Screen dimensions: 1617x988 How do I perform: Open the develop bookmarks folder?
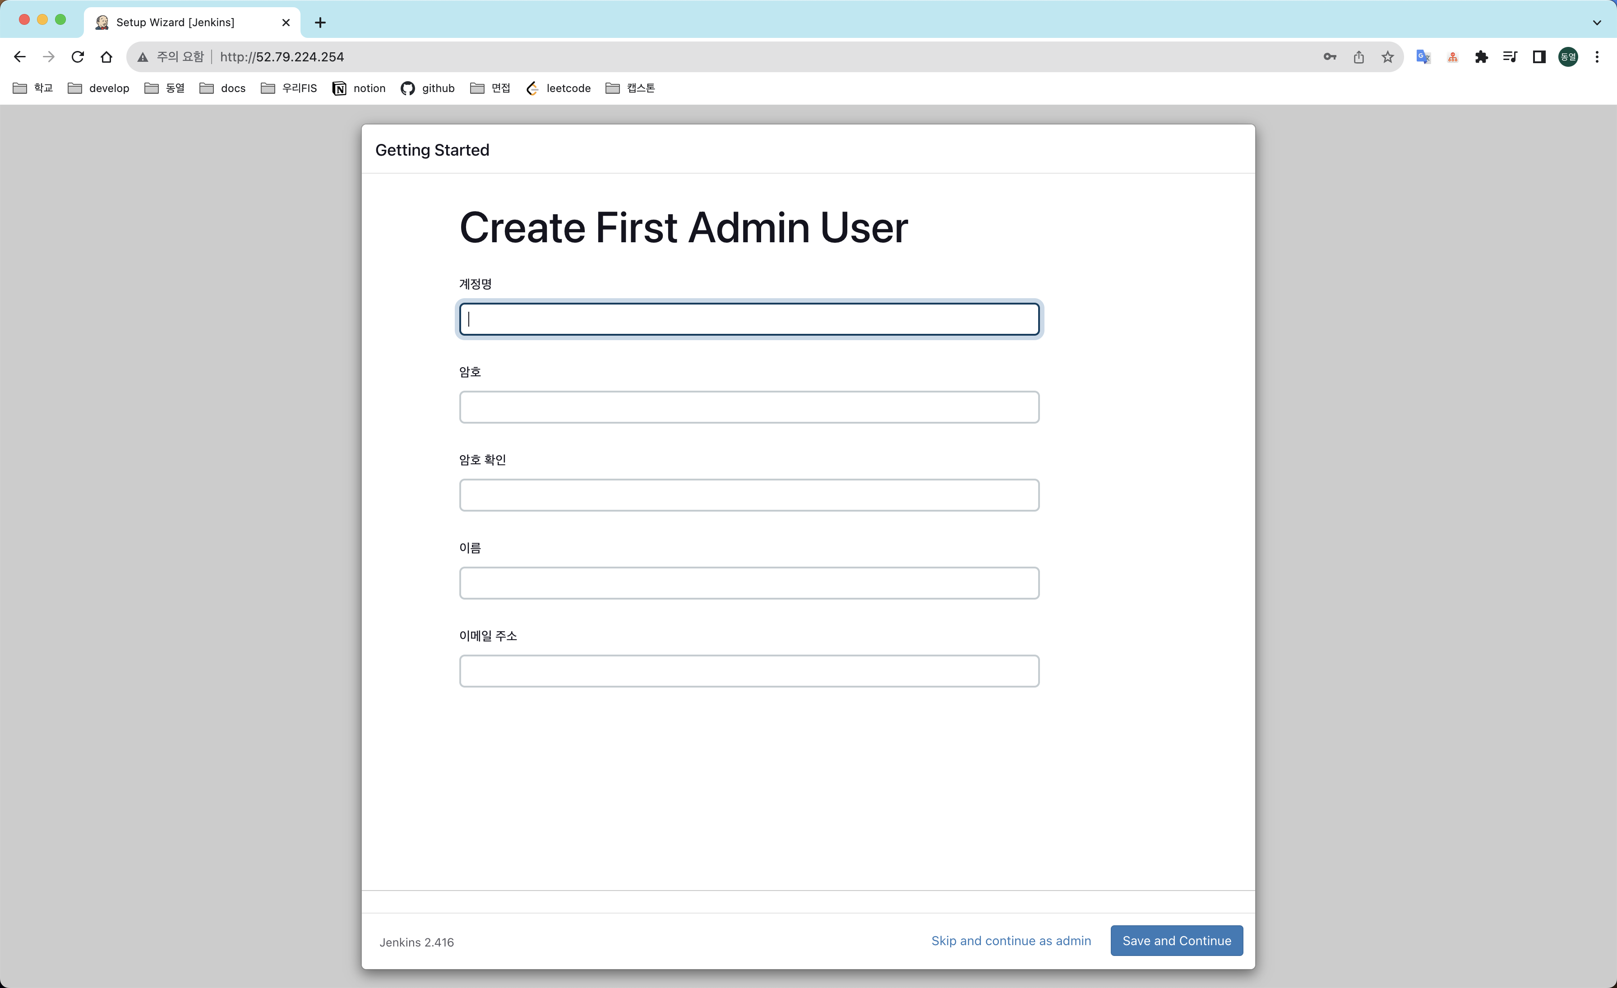coord(98,88)
